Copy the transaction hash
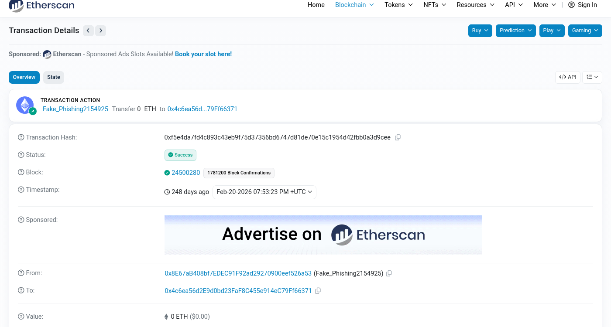Image resolution: width=611 pixels, height=327 pixels. (x=398, y=137)
